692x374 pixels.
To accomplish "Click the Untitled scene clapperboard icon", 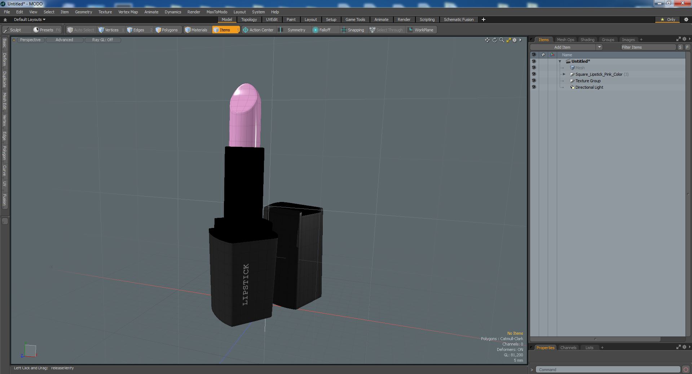I will [568, 61].
